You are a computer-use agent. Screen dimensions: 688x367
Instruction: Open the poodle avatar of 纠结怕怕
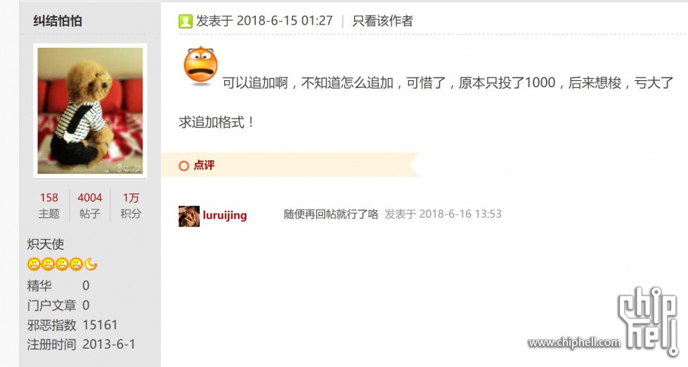coord(90,110)
